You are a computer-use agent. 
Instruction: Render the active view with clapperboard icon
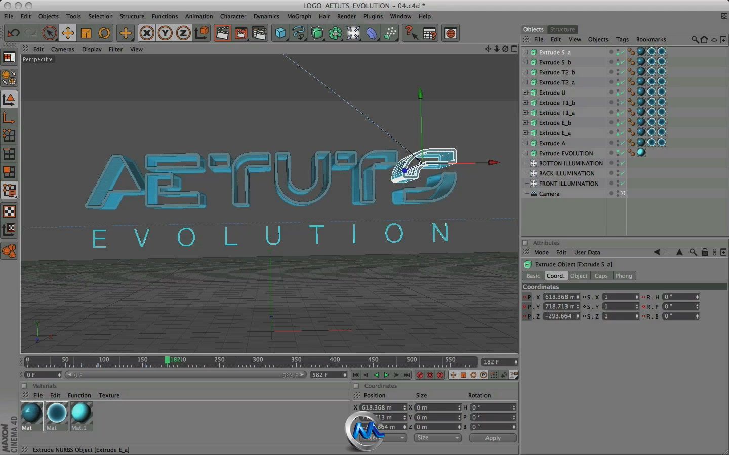point(222,33)
